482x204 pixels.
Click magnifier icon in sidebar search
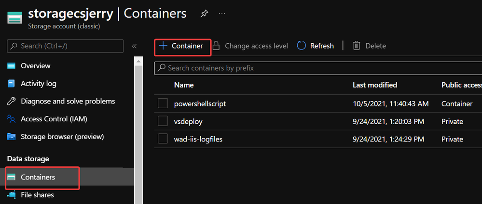[x=14, y=46]
